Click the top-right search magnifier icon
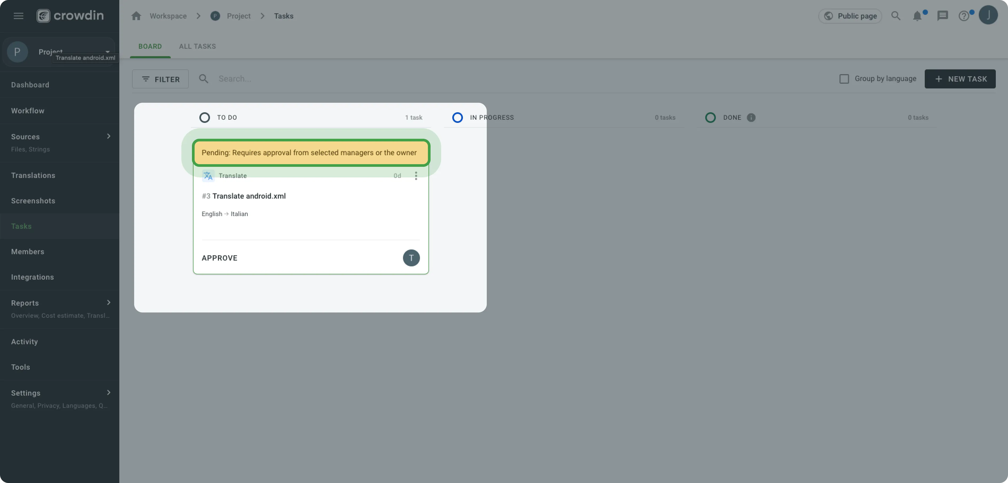Screen dimensions: 1008x483 (x=896, y=16)
